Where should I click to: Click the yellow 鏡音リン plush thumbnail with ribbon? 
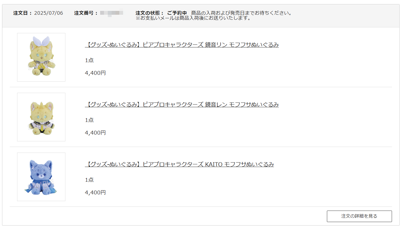[x=41, y=57]
